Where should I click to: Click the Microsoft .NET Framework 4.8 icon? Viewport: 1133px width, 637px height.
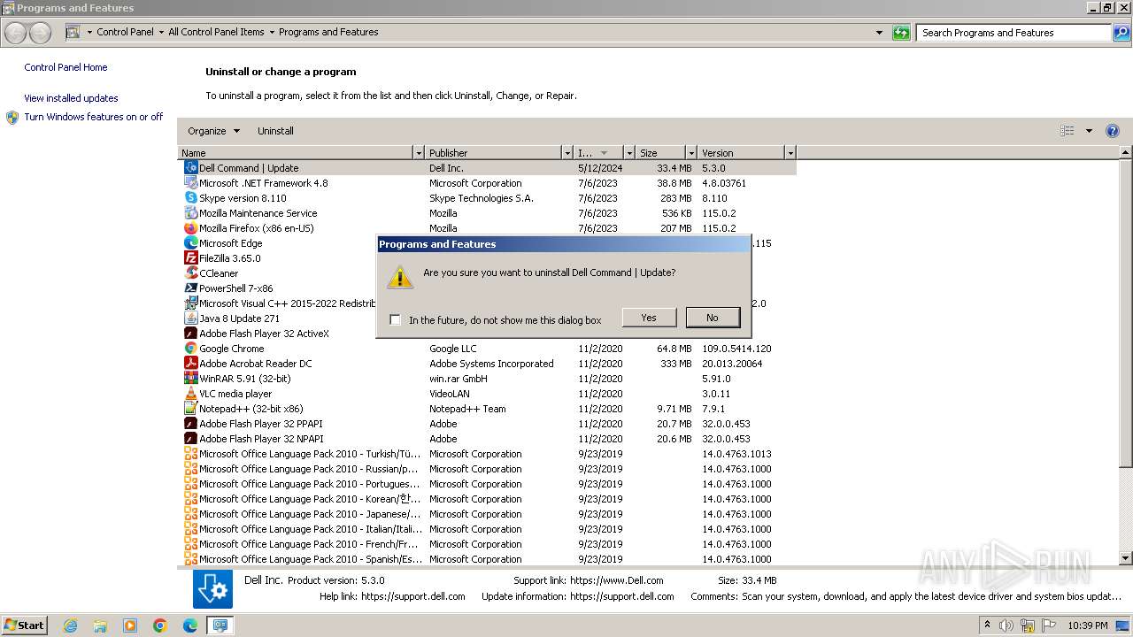(190, 183)
